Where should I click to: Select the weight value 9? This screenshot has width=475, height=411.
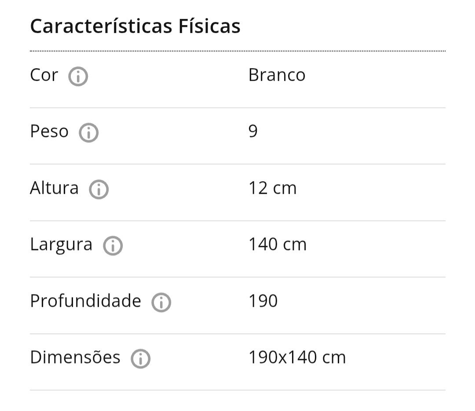pyautogui.click(x=253, y=131)
